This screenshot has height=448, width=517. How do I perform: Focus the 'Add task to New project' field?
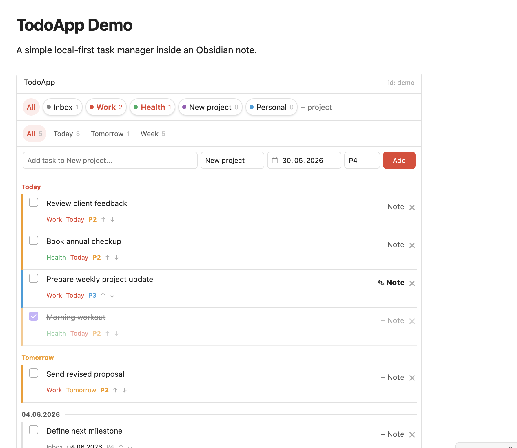tap(110, 160)
